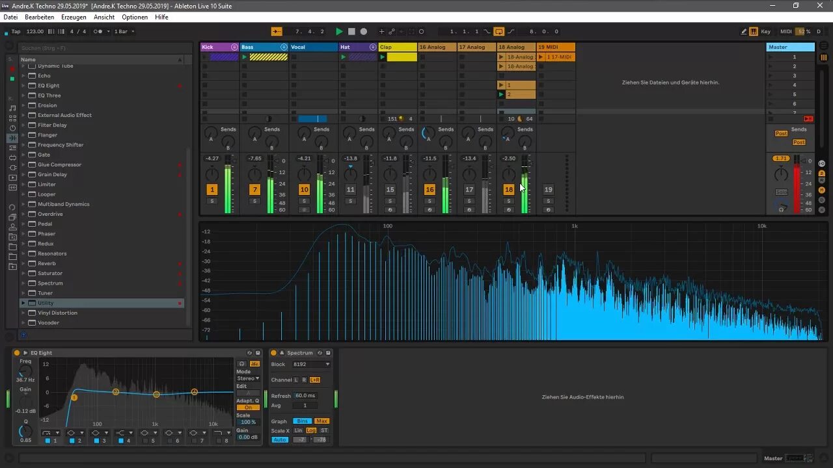Toggle 18 Analog track activator button 18

pyautogui.click(x=509, y=190)
